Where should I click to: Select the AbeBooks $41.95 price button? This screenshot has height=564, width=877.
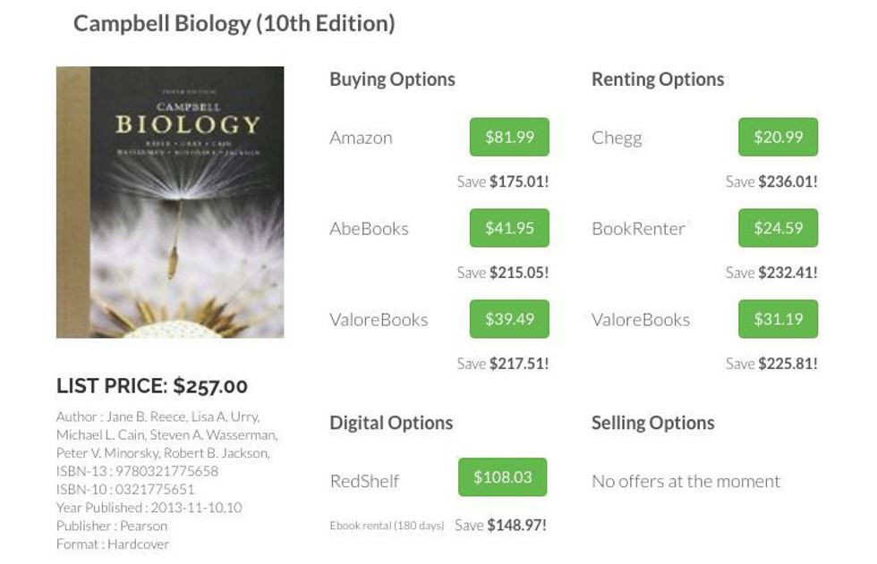(x=509, y=228)
